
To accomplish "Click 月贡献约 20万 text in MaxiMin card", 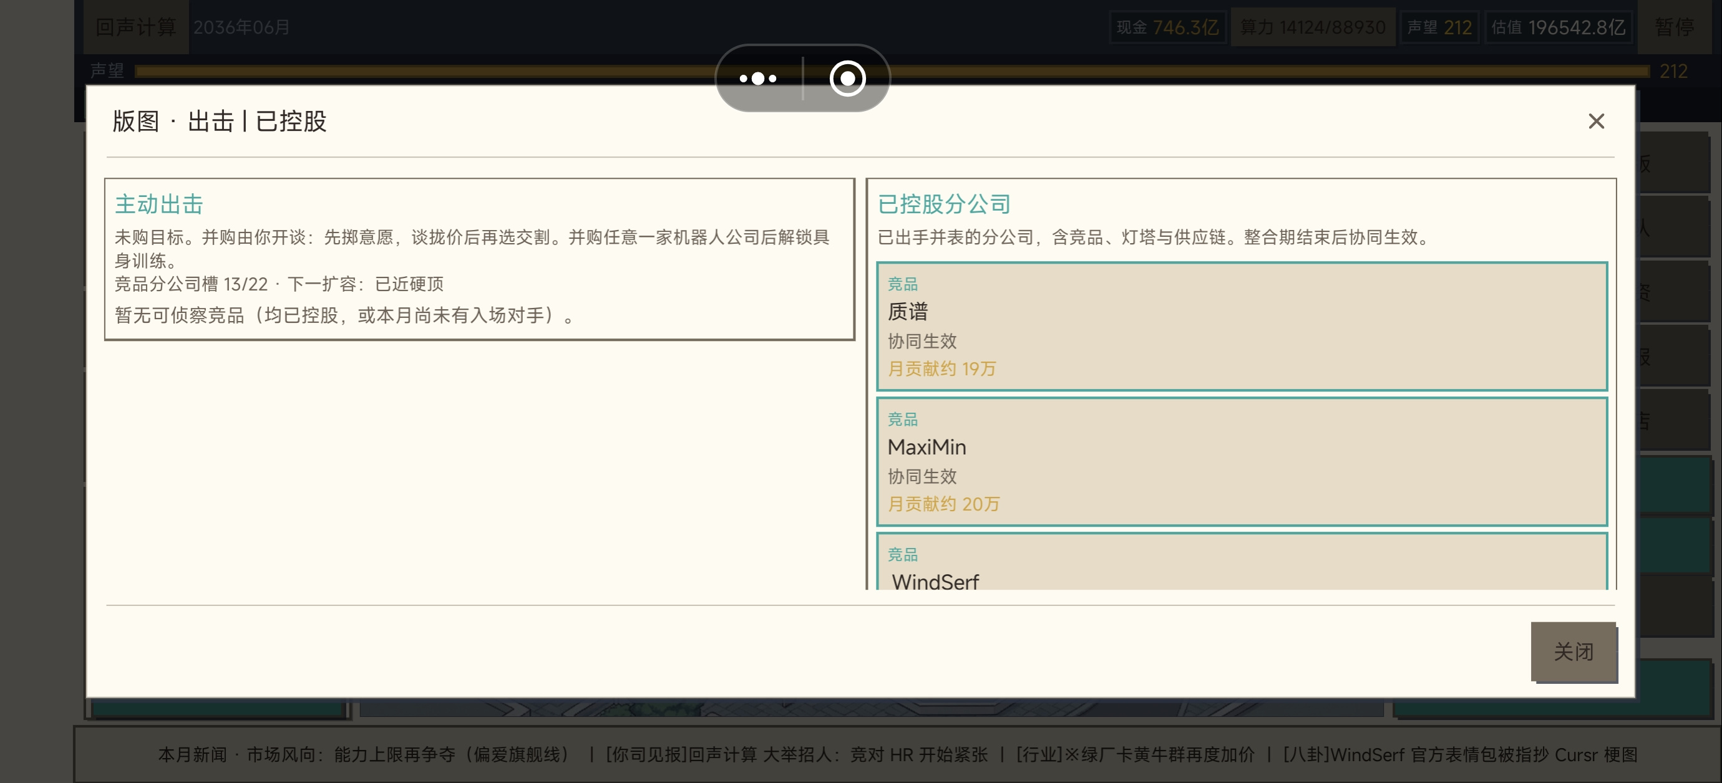I will tap(943, 504).
